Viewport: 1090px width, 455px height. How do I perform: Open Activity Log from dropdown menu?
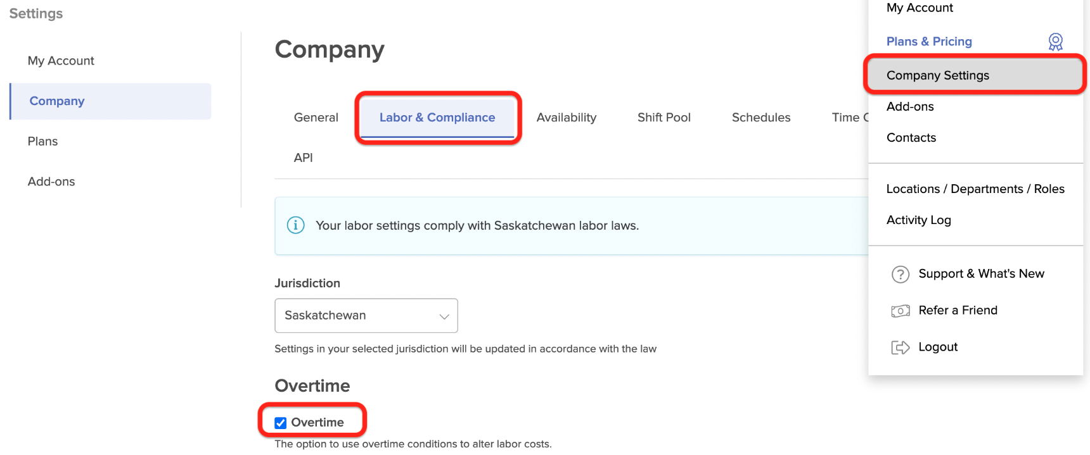click(x=918, y=220)
